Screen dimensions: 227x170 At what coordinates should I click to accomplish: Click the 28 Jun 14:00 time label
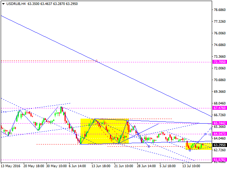click(x=146, y=166)
